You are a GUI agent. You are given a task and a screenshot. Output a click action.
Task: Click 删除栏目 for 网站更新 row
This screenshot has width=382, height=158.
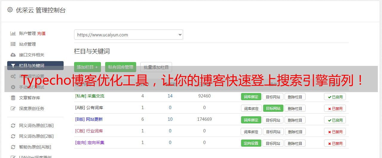[x=295, y=120]
